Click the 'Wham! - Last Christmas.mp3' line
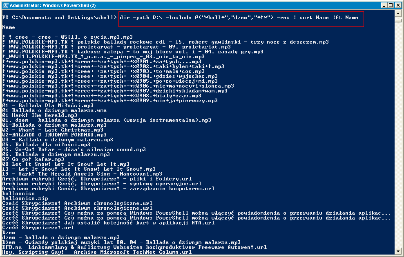Viewport: 404px width, 257px height. coord(53,130)
